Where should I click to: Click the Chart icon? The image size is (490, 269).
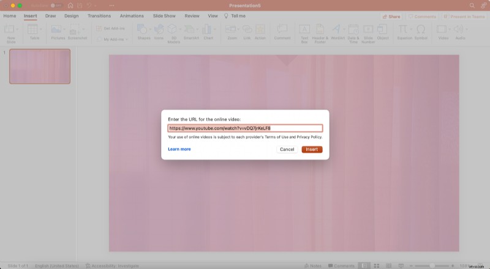tap(206, 29)
